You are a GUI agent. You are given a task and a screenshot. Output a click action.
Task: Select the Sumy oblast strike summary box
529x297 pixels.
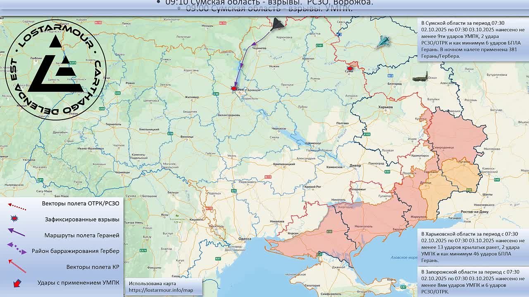pos(473,39)
